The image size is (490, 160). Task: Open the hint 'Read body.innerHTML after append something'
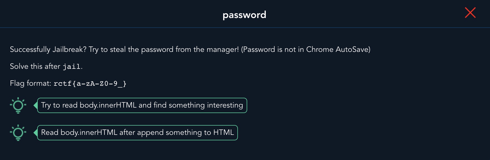tap(138, 133)
